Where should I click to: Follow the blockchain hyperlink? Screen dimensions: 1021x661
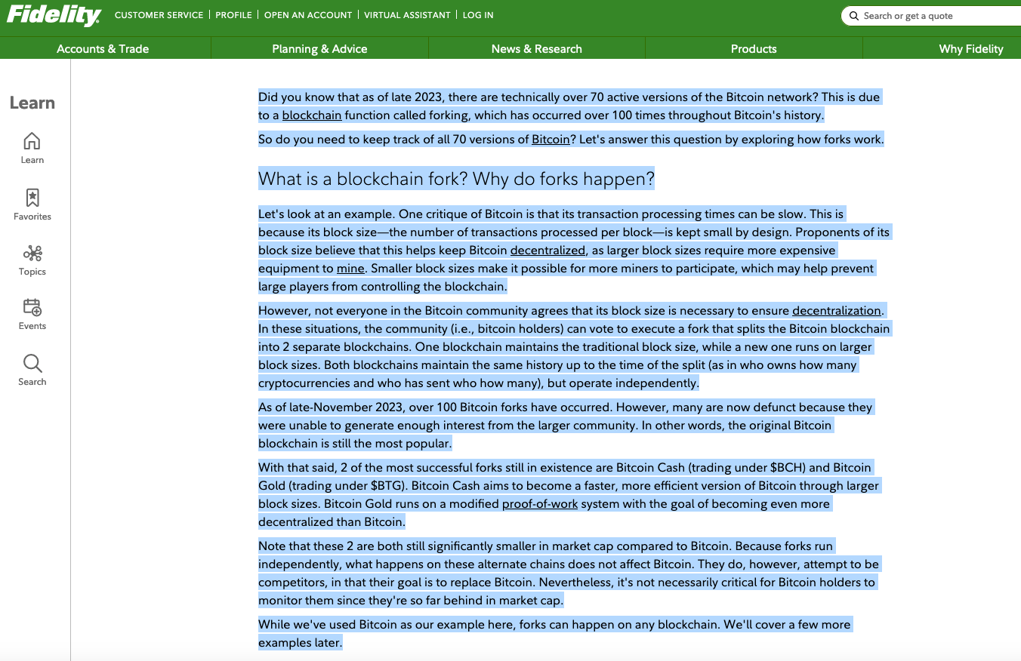click(312, 115)
